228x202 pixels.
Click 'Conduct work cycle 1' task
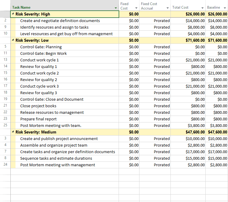(39, 60)
